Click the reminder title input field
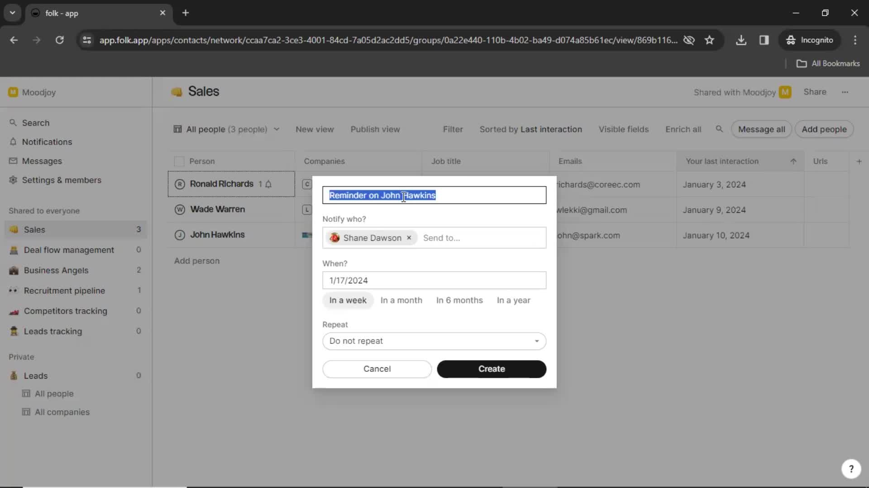Image resolution: width=869 pixels, height=488 pixels. (434, 195)
